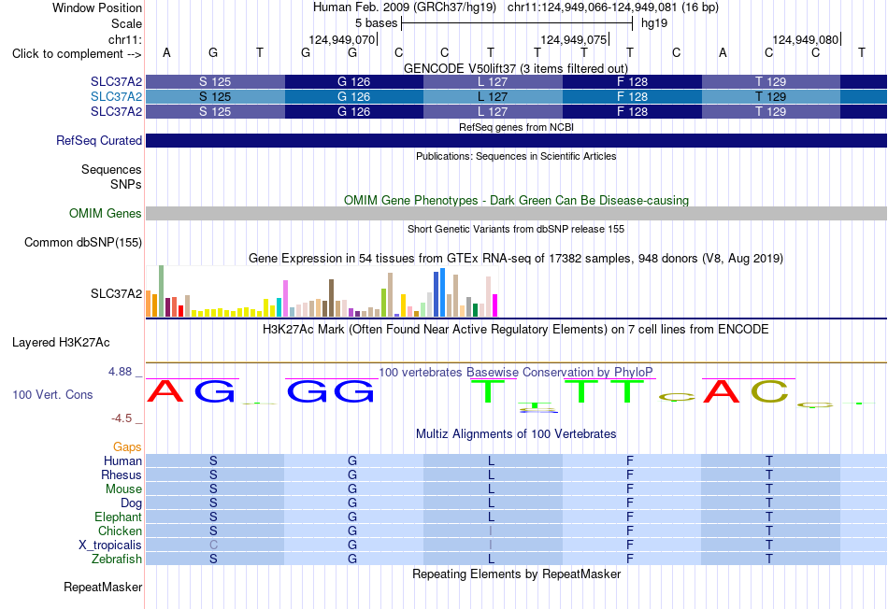Viewport: 888px width, 609px height.
Task: Open Repeating Elements by RepeatMasker title
Action: click(x=516, y=574)
